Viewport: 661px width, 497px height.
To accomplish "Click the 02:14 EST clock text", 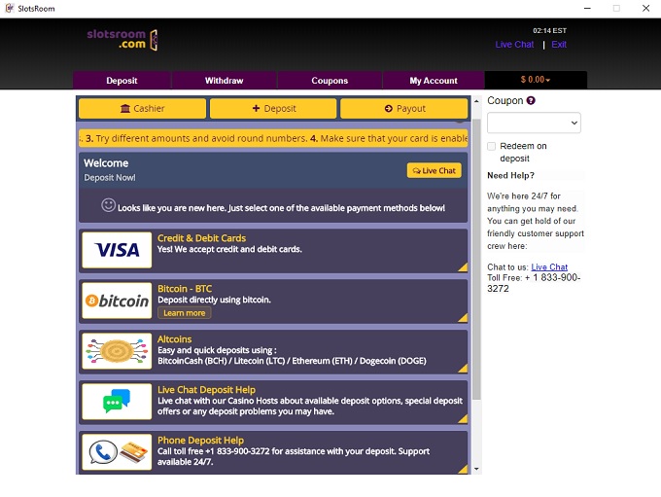I will tap(550, 31).
